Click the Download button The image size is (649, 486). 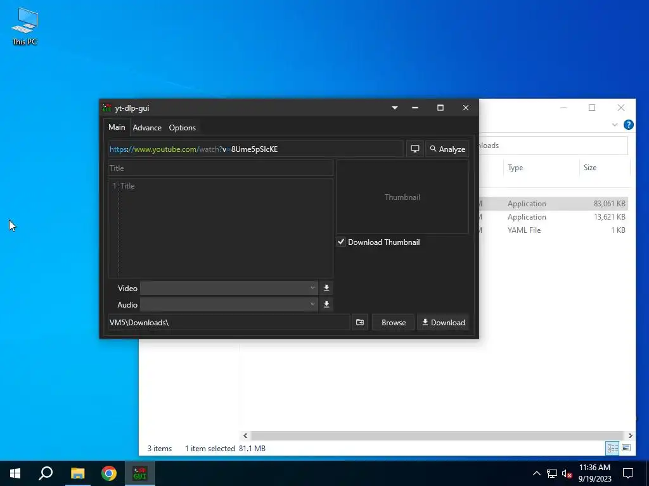click(x=443, y=322)
